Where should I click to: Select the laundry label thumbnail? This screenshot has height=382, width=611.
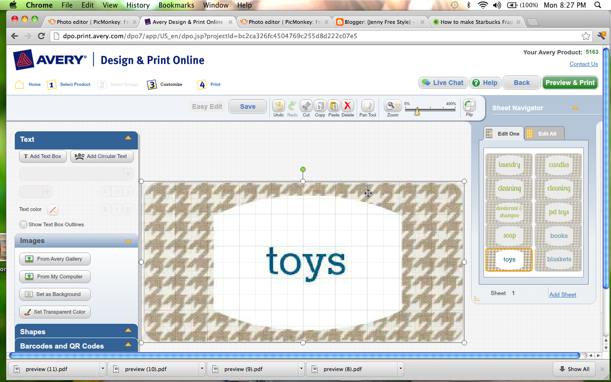(509, 165)
